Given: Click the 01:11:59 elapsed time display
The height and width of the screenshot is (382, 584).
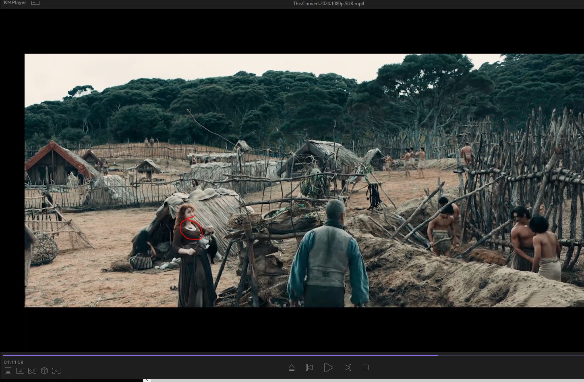Looking at the screenshot, I should click(x=13, y=362).
